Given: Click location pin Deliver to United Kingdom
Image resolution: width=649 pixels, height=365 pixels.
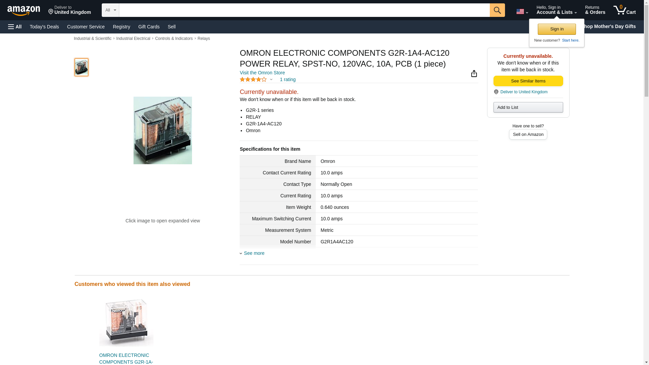Looking at the screenshot, I should [x=69, y=10].
